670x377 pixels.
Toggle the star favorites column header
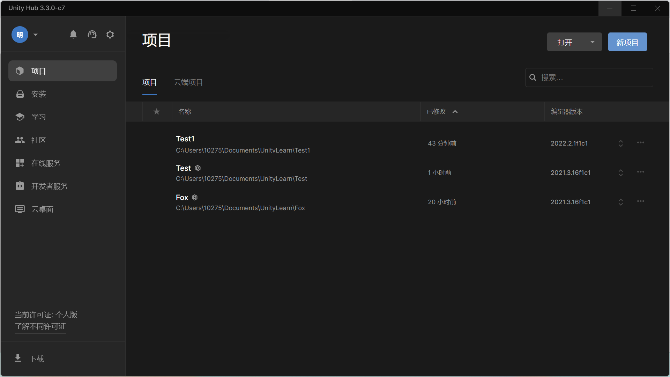(157, 112)
